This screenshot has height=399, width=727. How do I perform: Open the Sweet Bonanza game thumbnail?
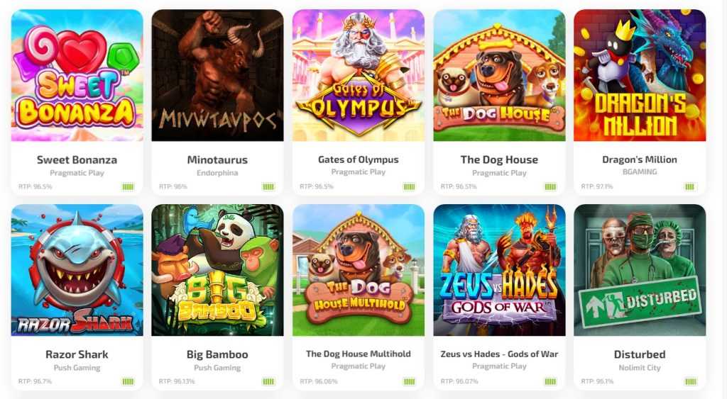77,75
